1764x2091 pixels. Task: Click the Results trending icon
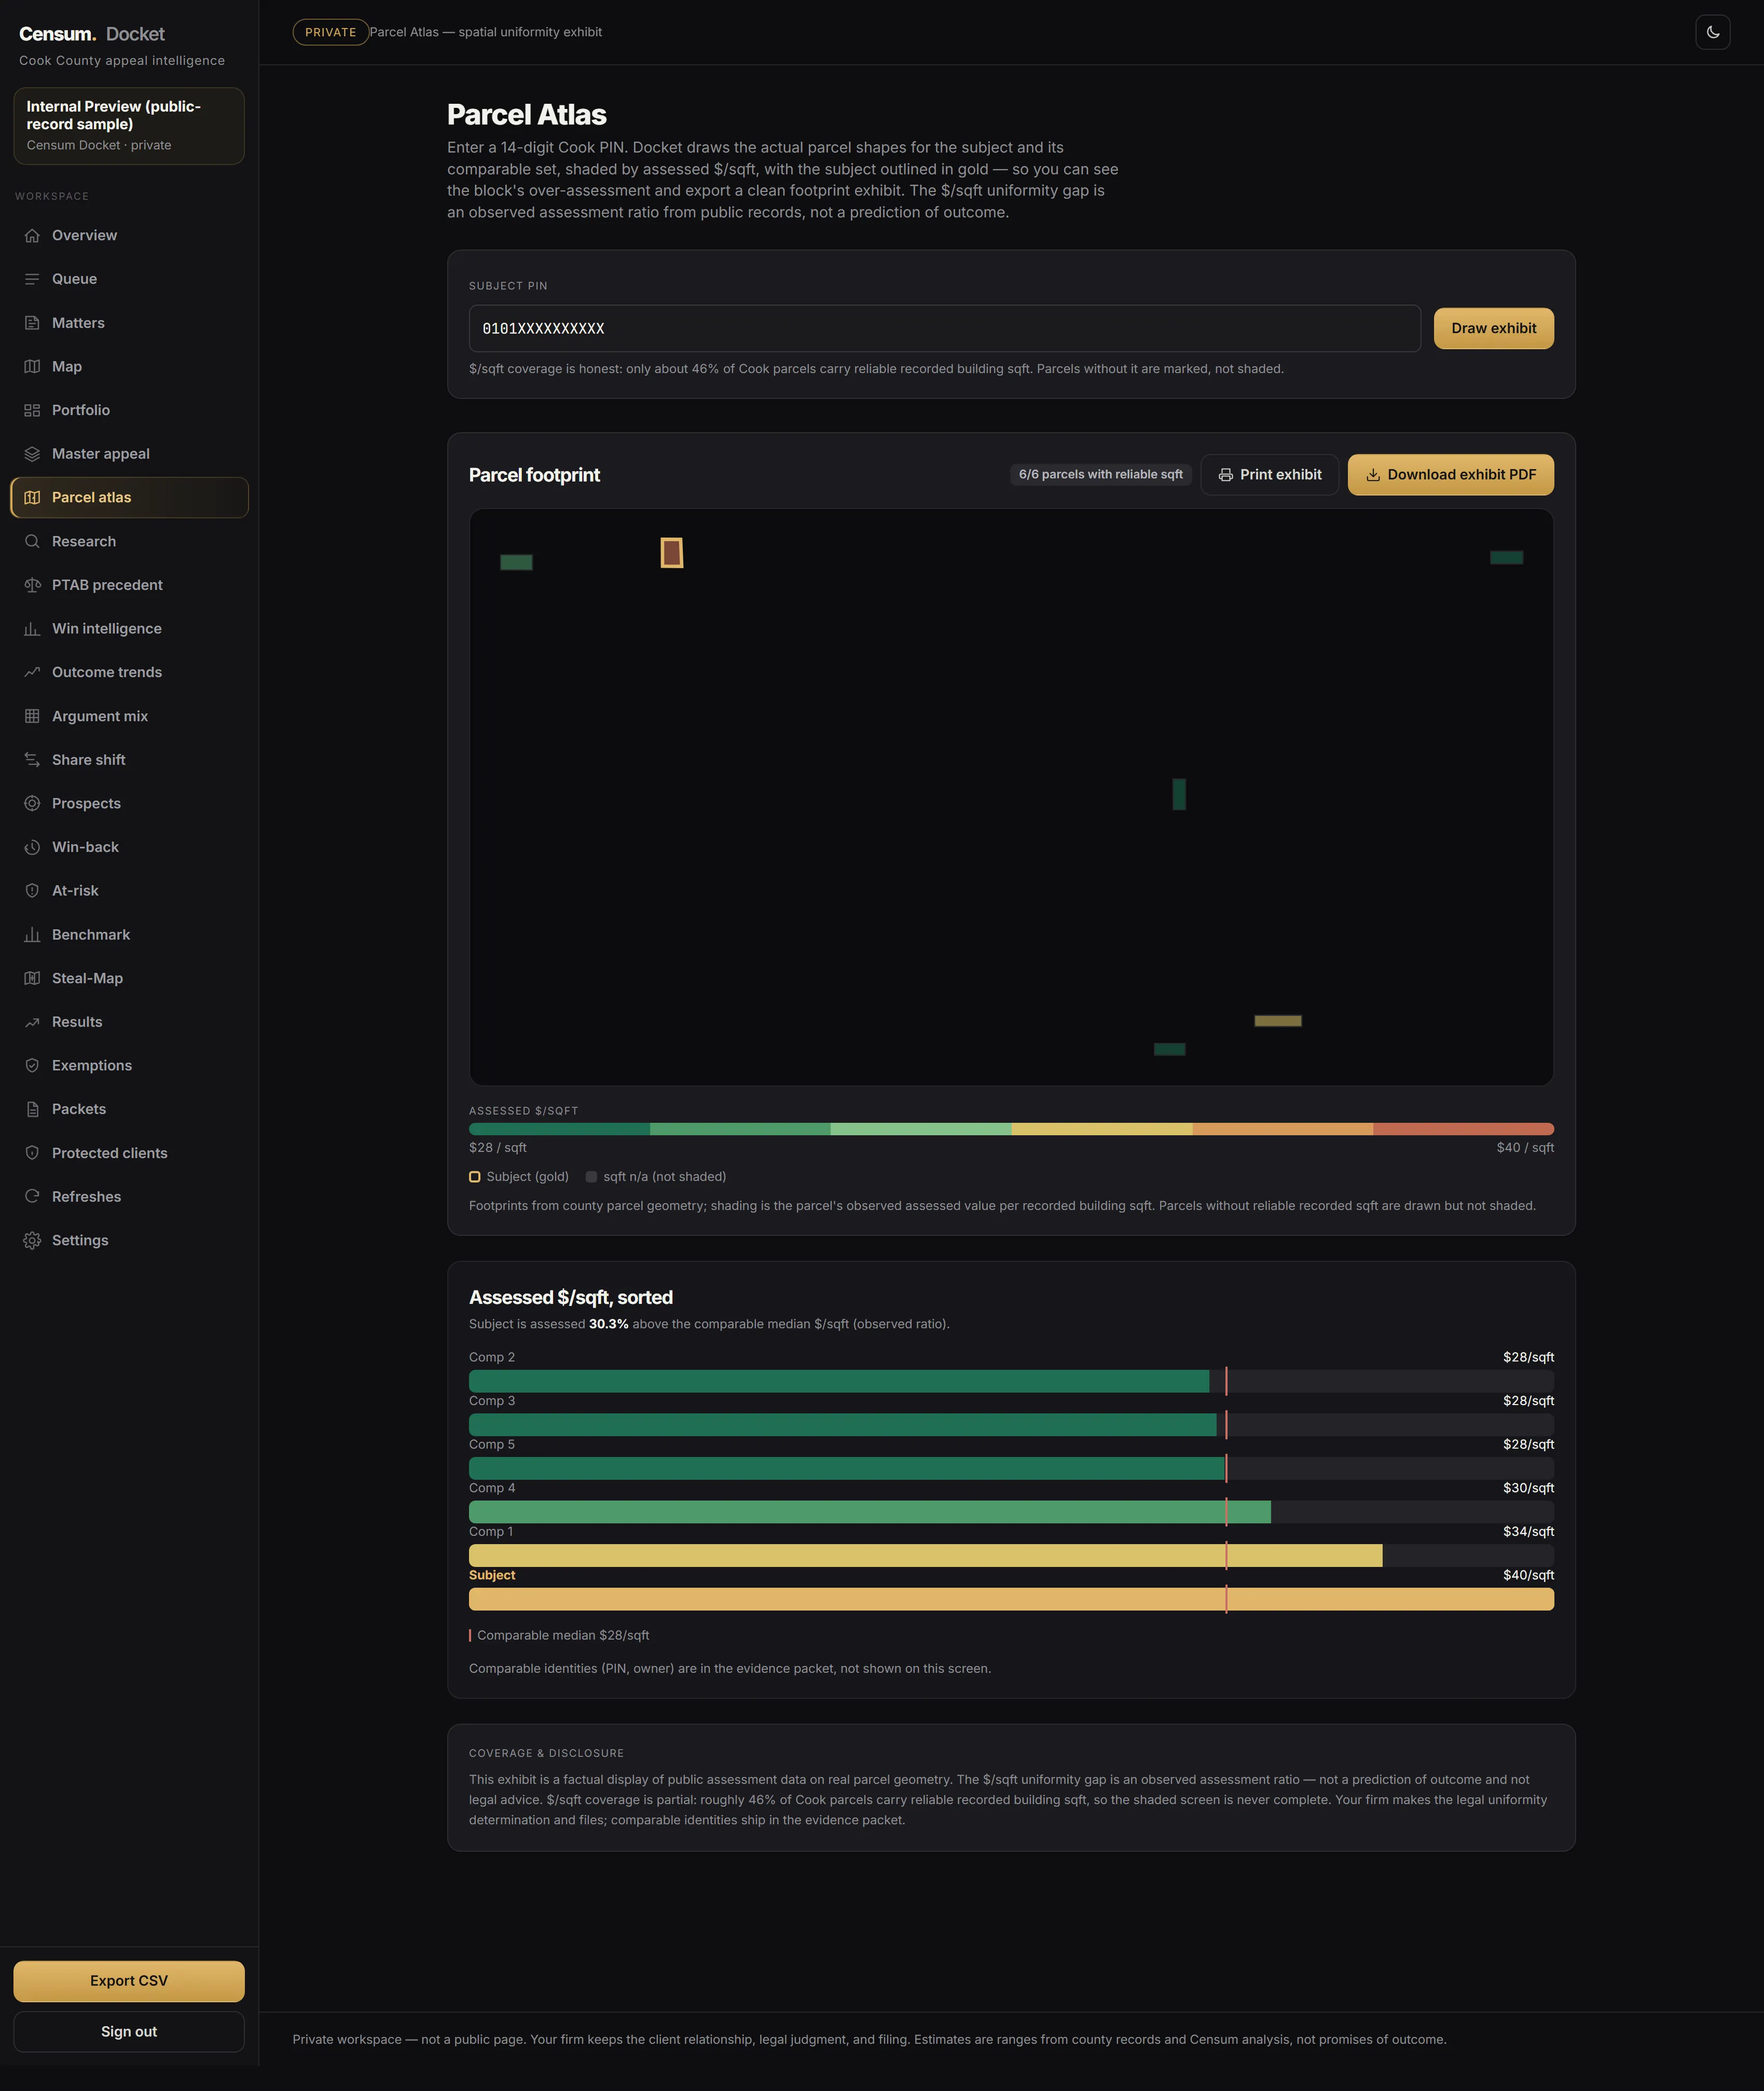tap(32, 1022)
